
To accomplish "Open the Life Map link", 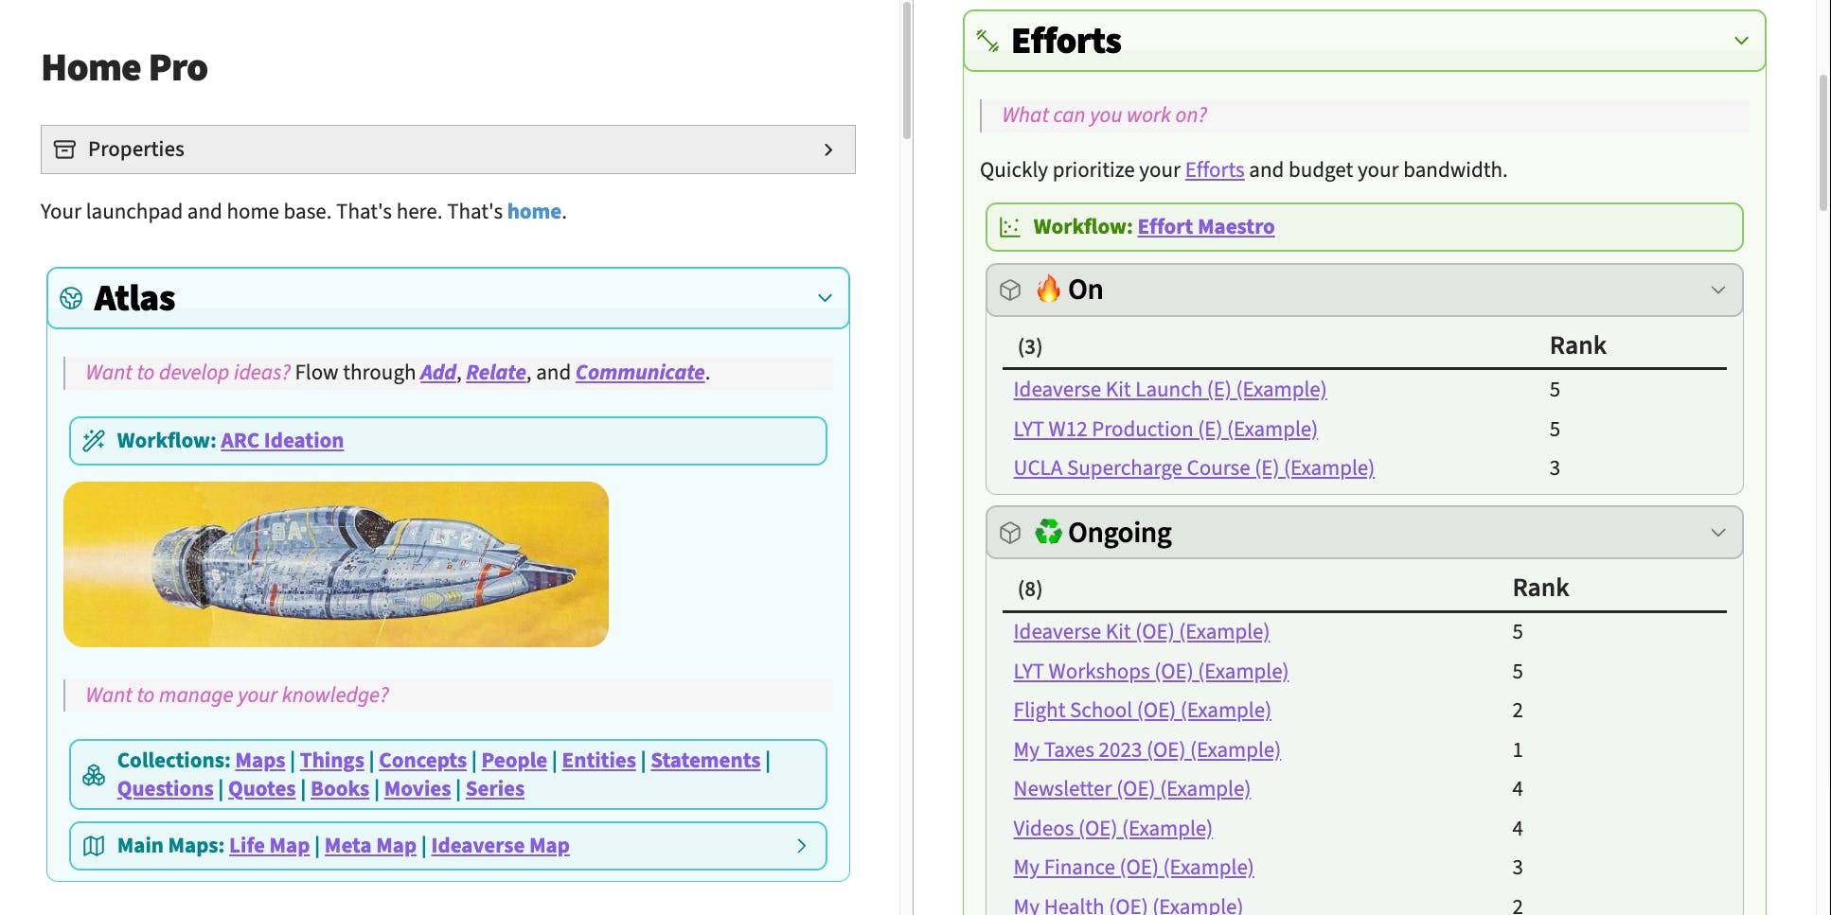I will (269, 846).
